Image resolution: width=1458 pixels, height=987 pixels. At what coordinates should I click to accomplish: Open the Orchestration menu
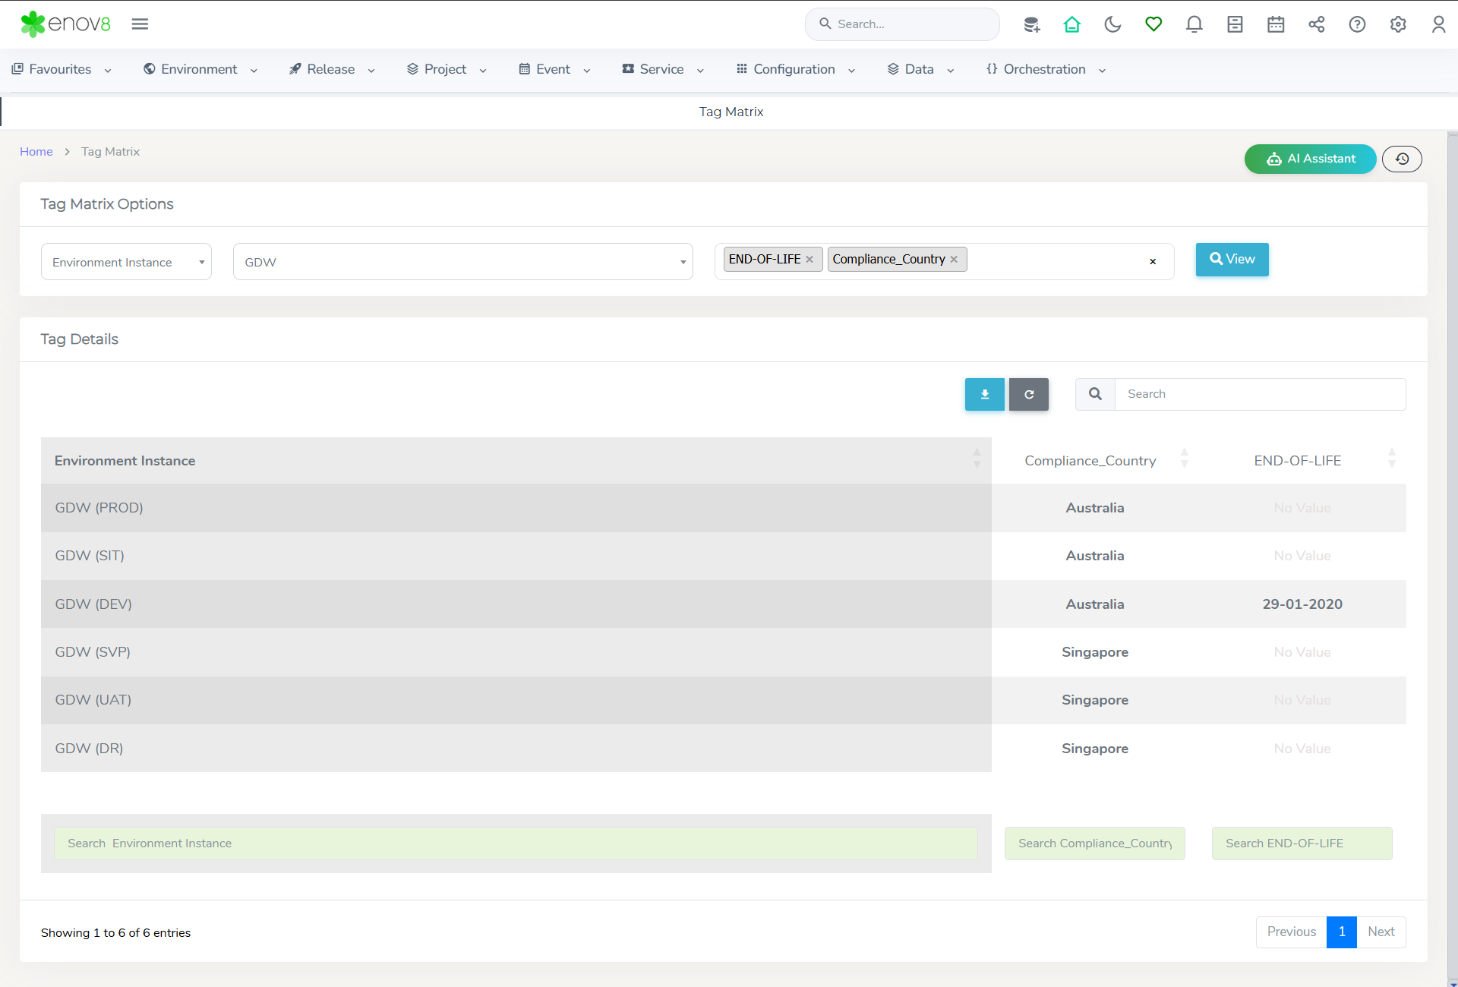tap(1045, 69)
